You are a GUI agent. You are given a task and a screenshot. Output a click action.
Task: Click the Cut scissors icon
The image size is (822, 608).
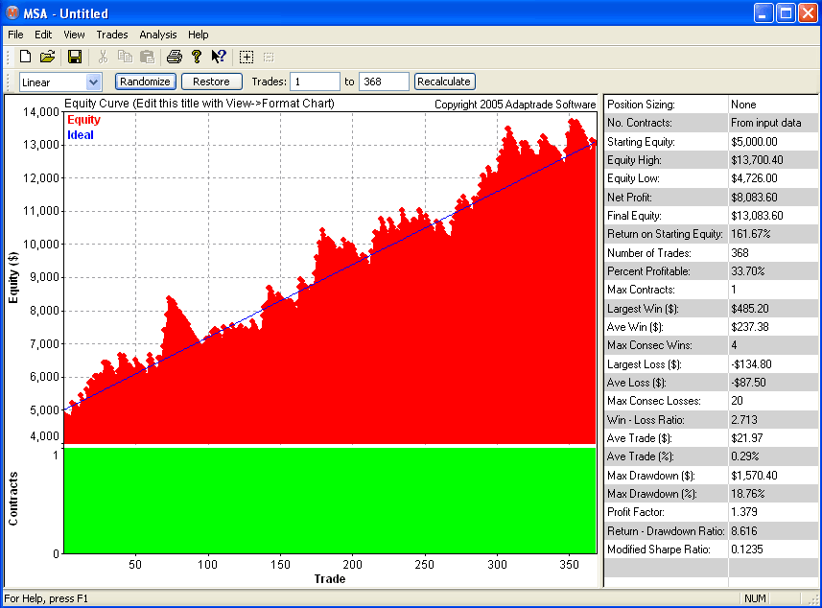click(x=104, y=58)
